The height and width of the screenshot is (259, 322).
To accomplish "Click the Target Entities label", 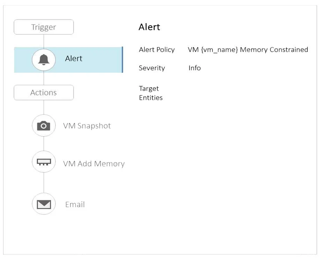I will point(151,93).
